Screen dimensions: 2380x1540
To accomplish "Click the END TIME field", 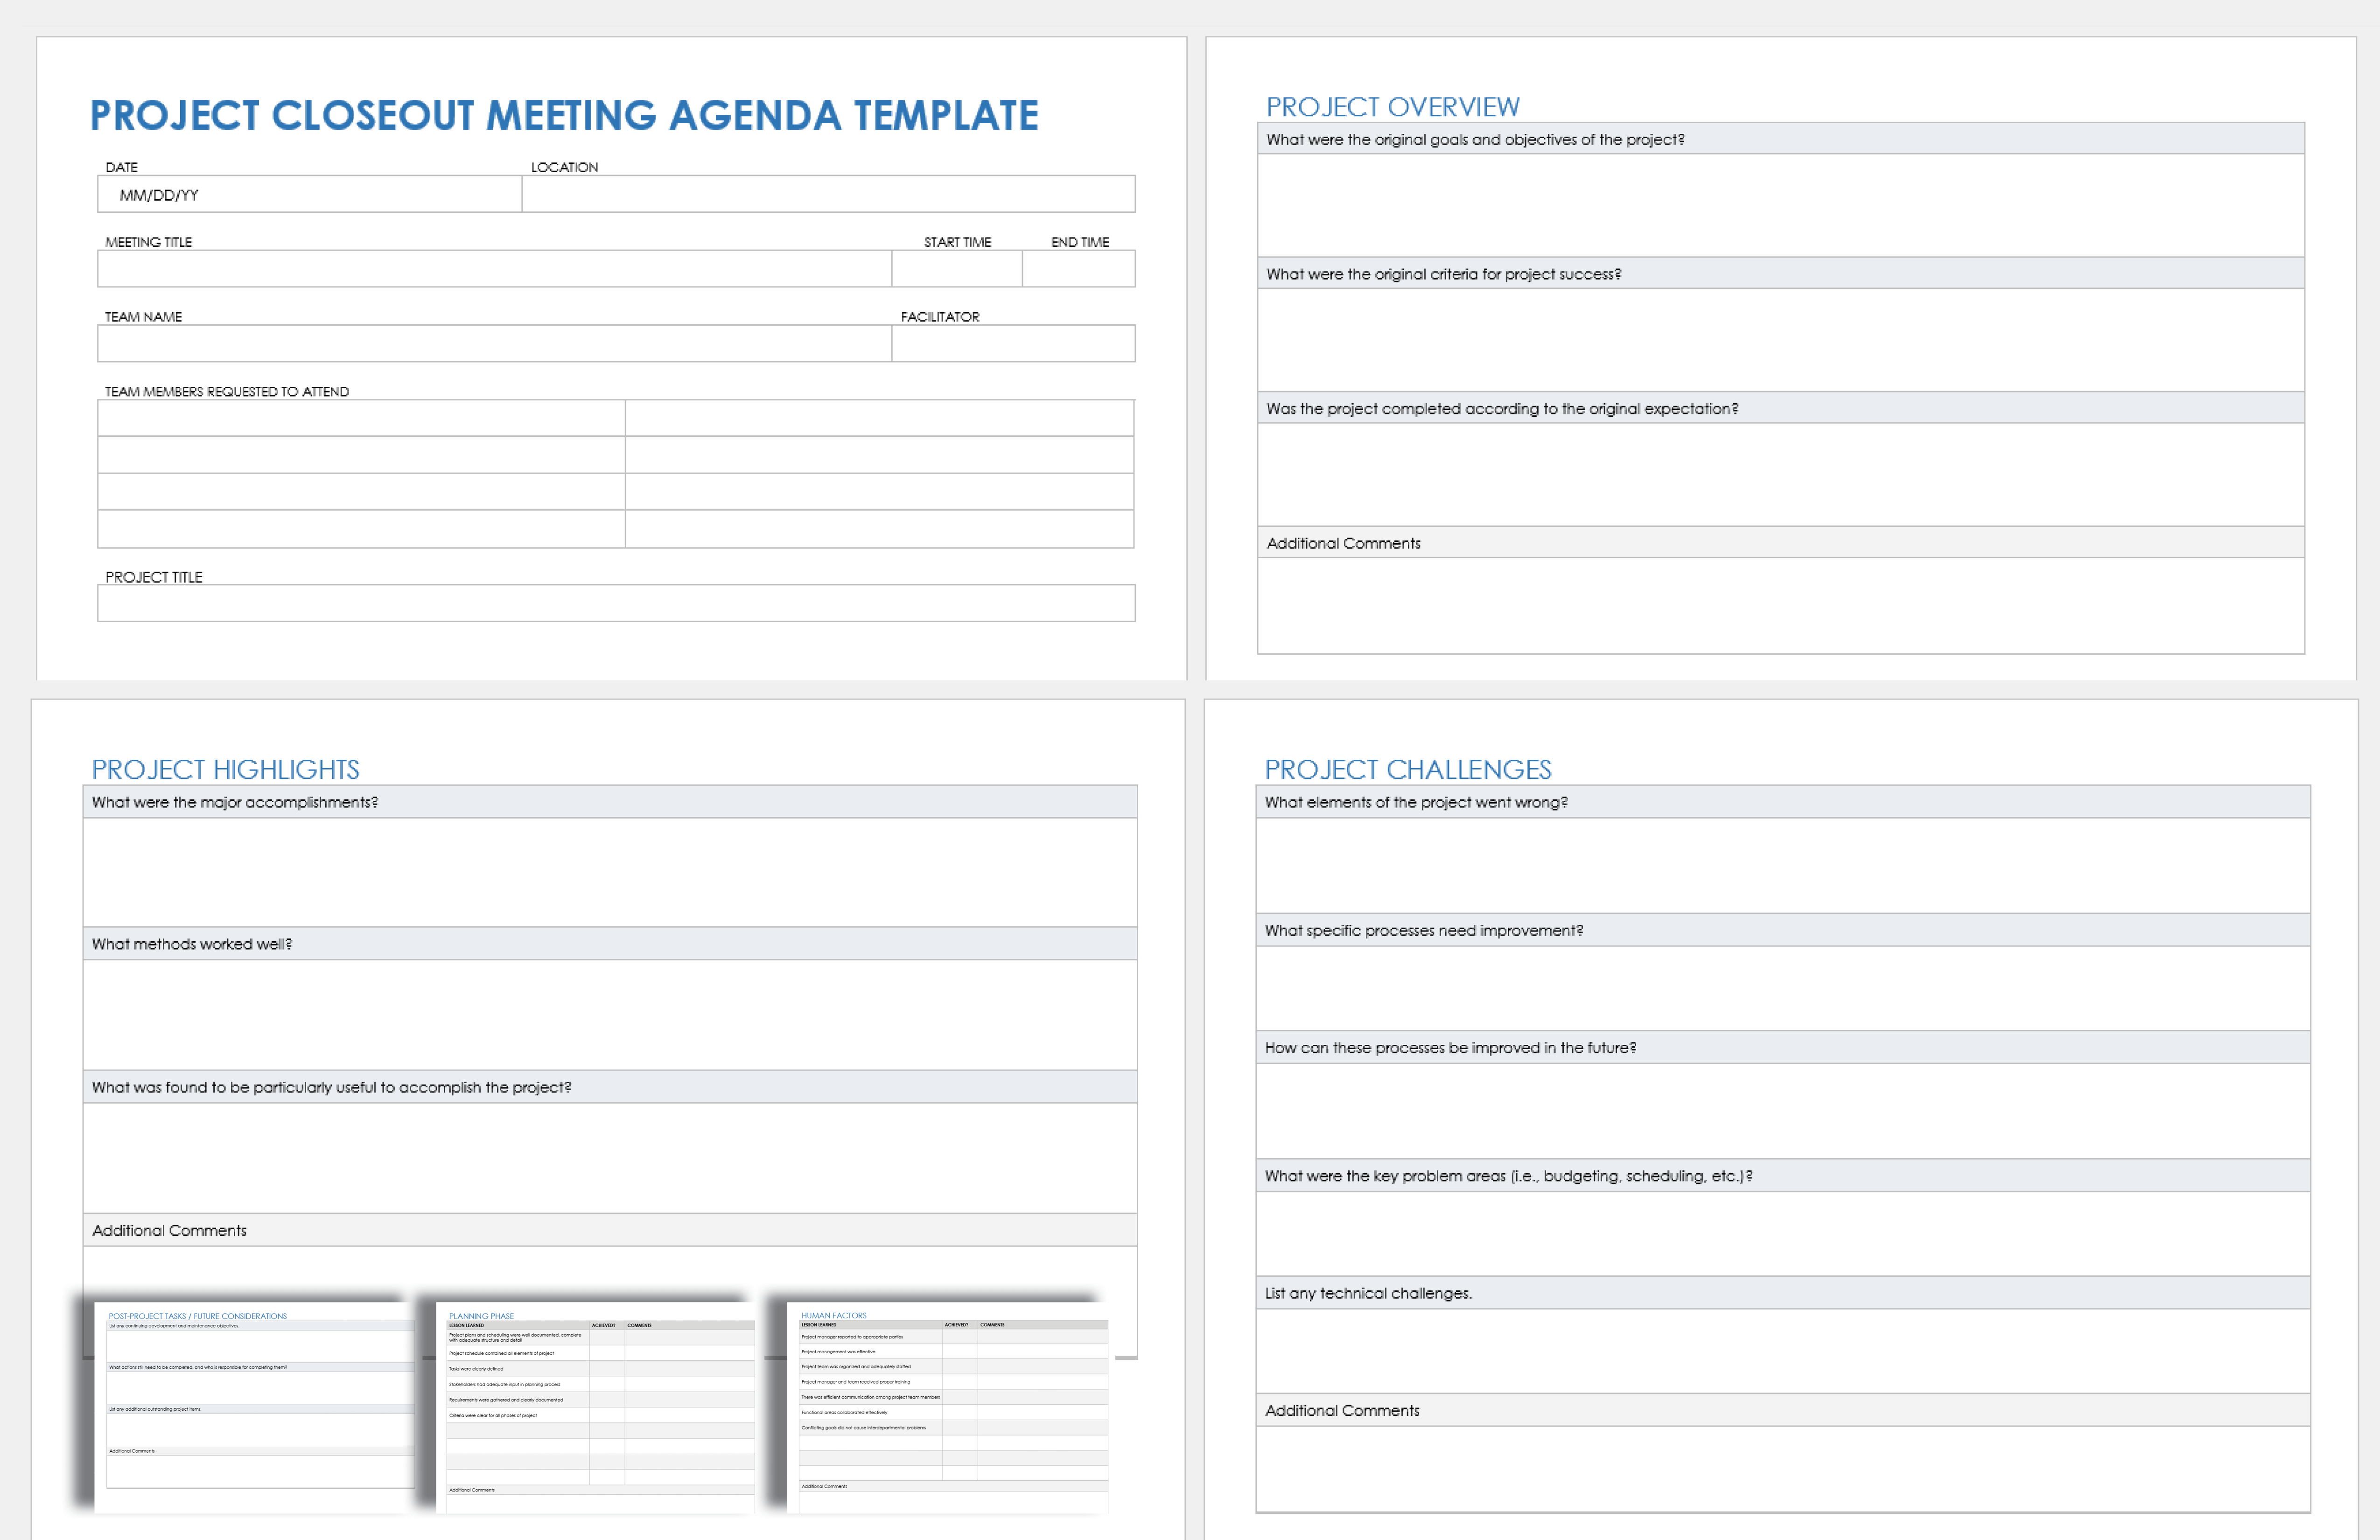I will click(x=1078, y=269).
